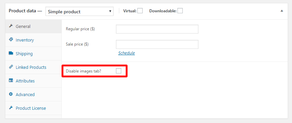Select the Linked Products tab label
292x123 pixels.
click(x=31, y=67)
